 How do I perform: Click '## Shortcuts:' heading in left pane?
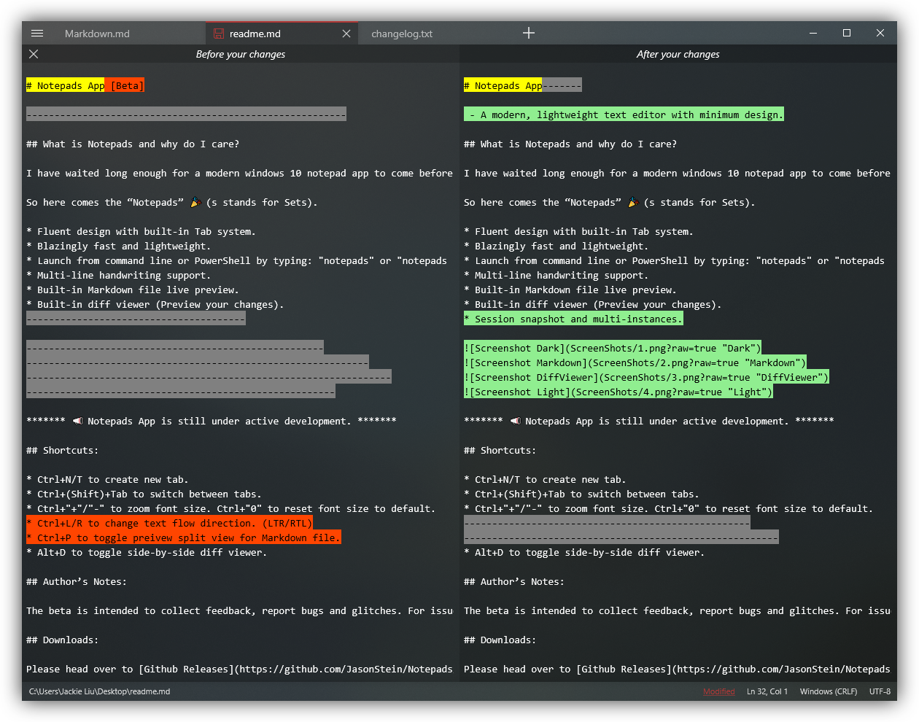tap(62, 450)
